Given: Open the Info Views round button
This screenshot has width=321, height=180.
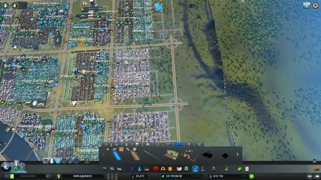Looking at the screenshot, I should [x=6, y=166].
